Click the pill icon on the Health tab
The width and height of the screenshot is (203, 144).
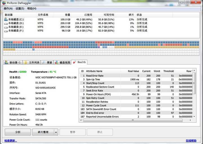[74, 62]
